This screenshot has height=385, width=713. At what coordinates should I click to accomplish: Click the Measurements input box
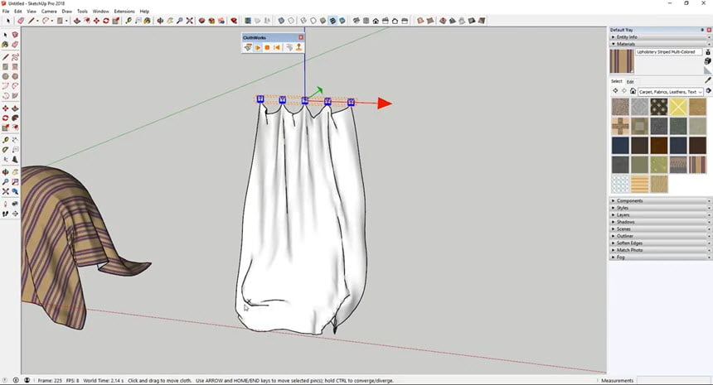pyautogui.click(x=674, y=381)
